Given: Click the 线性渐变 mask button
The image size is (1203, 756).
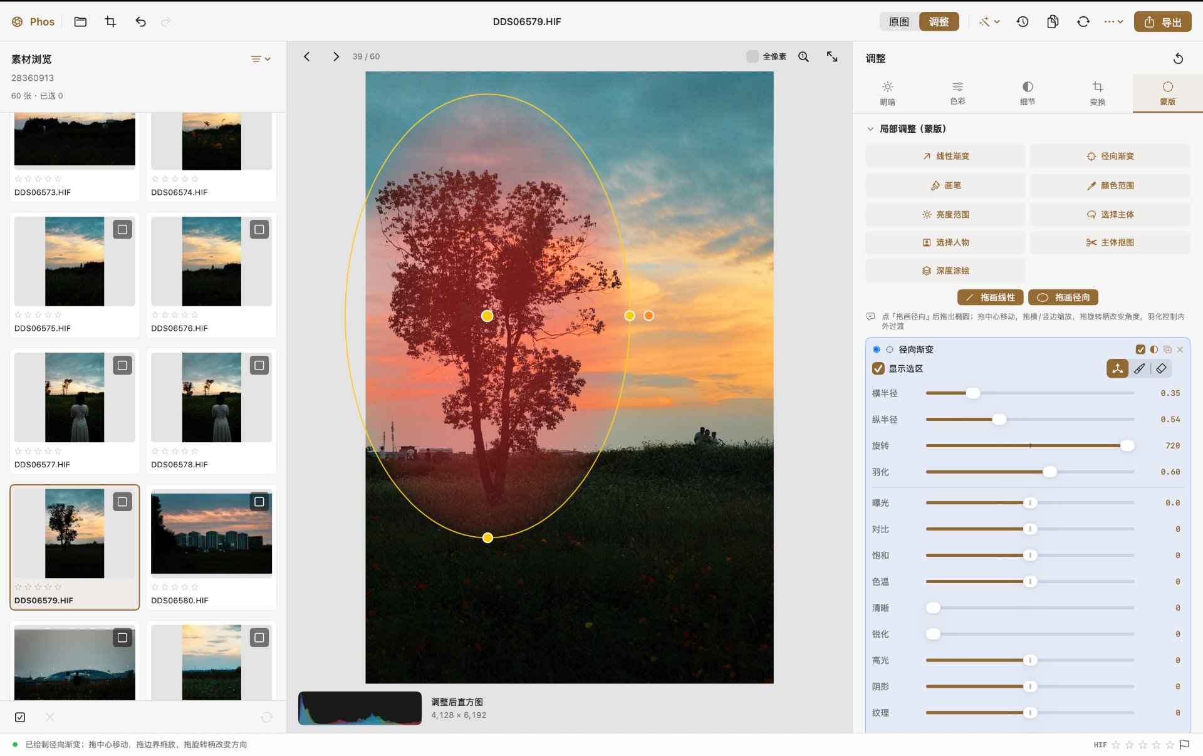Looking at the screenshot, I should pos(945,157).
